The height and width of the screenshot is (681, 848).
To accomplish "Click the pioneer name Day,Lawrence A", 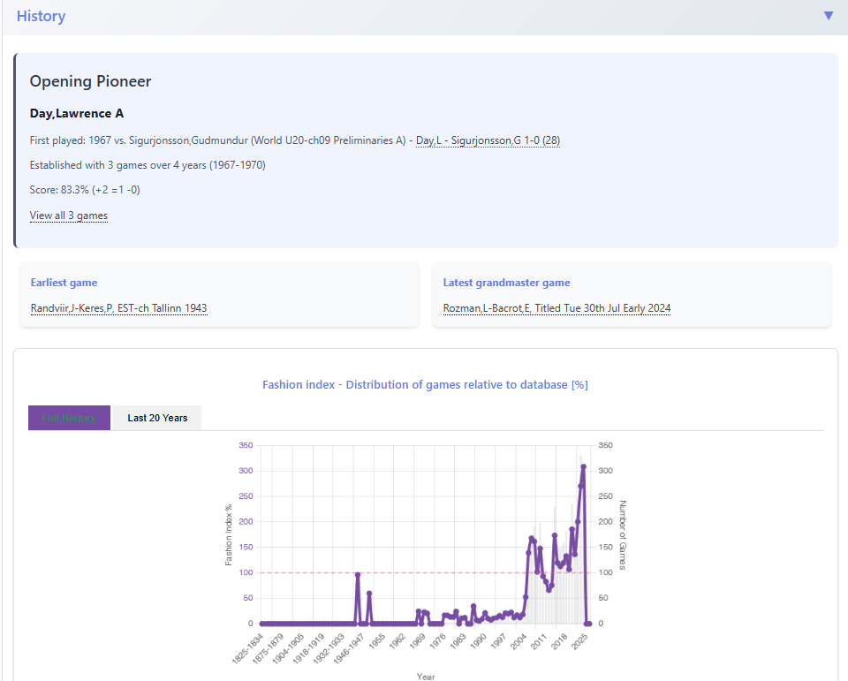I will [77, 113].
